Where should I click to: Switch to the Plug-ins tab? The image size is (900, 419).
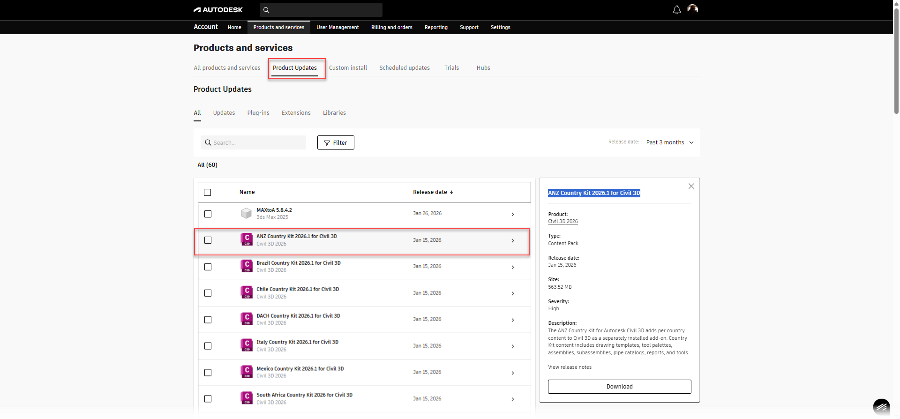pyautogui.click(x=258, y=113)
